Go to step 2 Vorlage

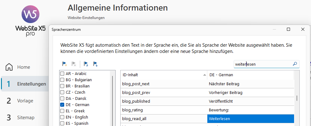pos(24,101)
